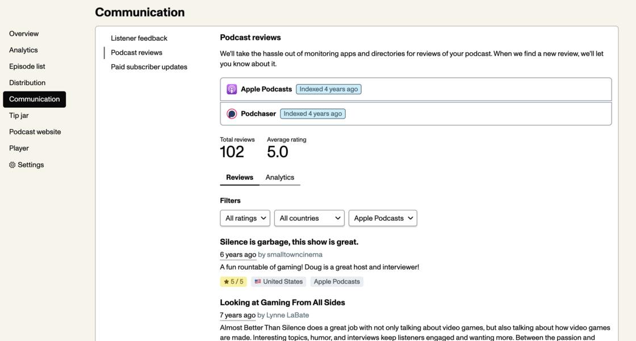Open the Tip jar page
The height and width of the screenshot is (341, 636).
[x=19, y=116]
